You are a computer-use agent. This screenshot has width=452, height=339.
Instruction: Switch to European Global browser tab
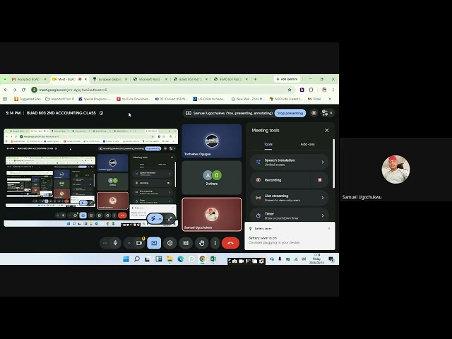109,79
